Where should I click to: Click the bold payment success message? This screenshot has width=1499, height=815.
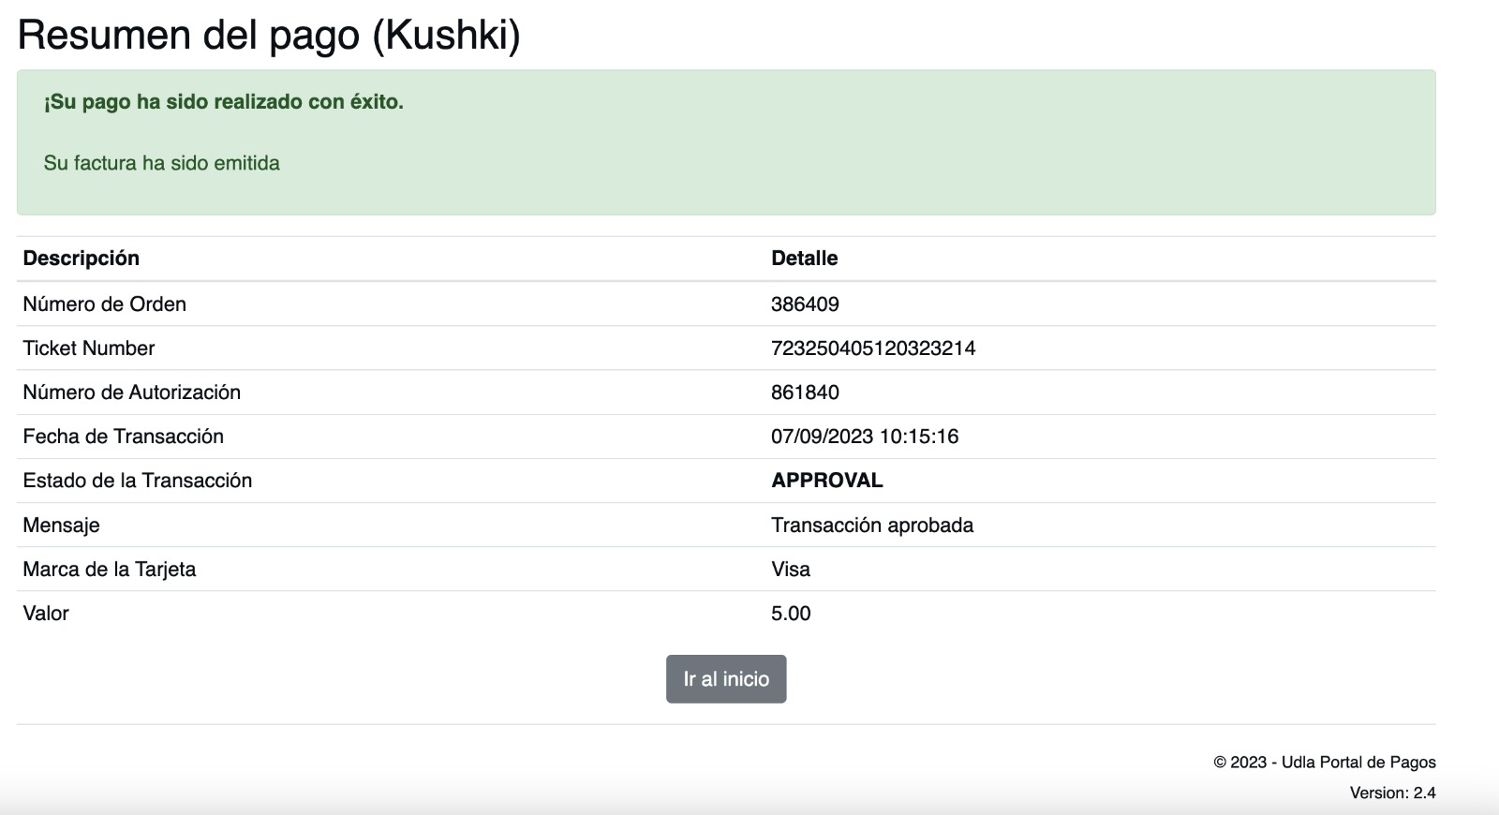(224, 102)
